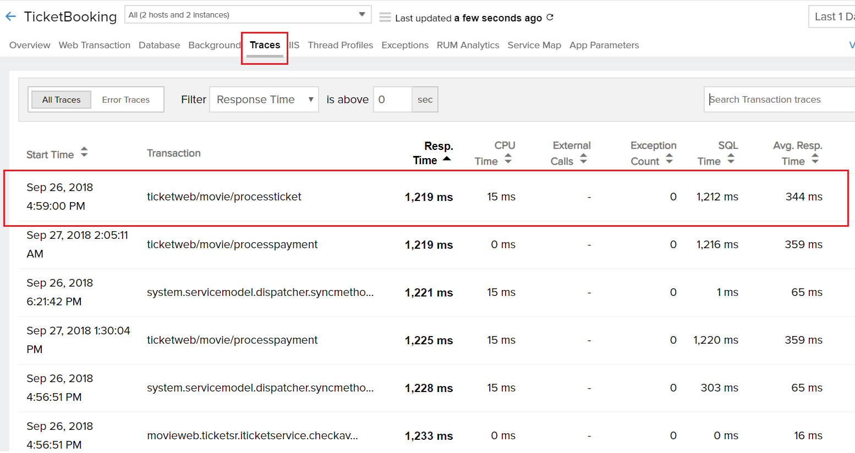Click the 'Sep 26, 2018 4:59:00 PM' start time

60,197
